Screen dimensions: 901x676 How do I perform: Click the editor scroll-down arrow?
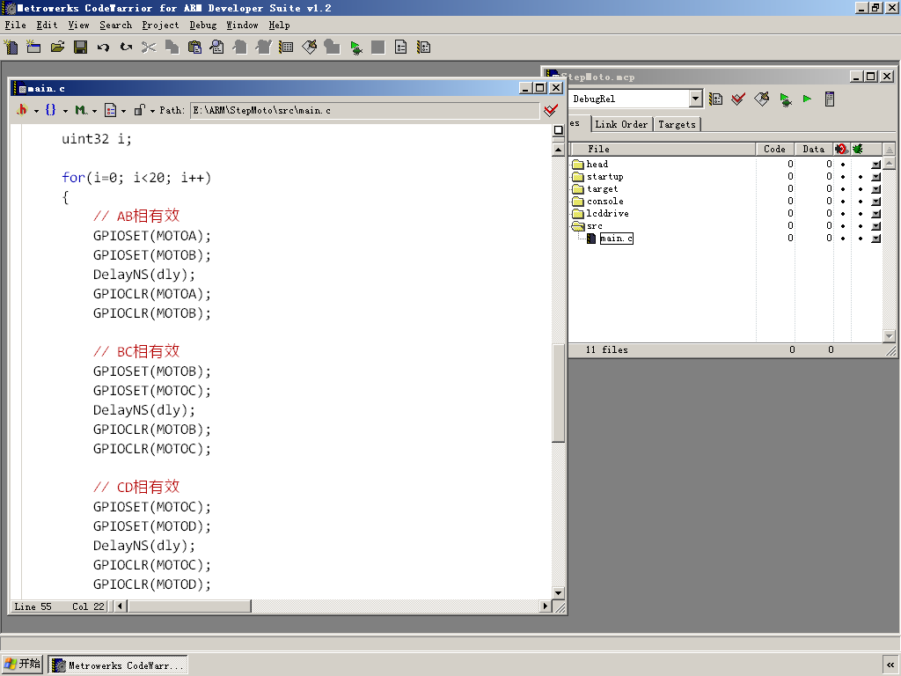(x=558, y=592)
